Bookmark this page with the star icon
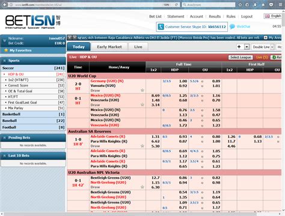This screenshot has width=285, height=216. pos(240,5)
